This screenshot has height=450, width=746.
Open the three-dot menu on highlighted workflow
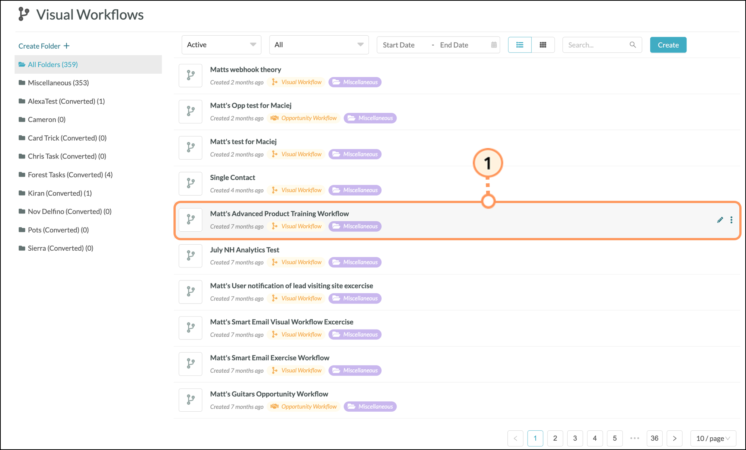pos(731,220)
